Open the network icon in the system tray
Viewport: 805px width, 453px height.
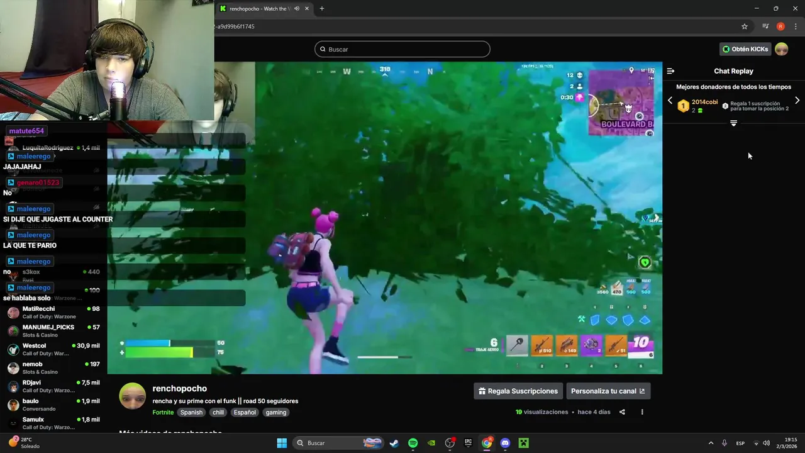tap(757, 443)
